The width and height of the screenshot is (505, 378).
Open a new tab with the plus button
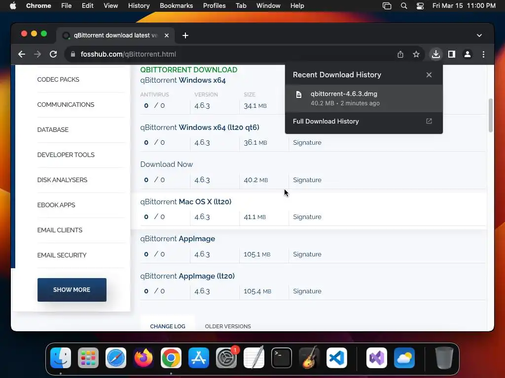185,35
